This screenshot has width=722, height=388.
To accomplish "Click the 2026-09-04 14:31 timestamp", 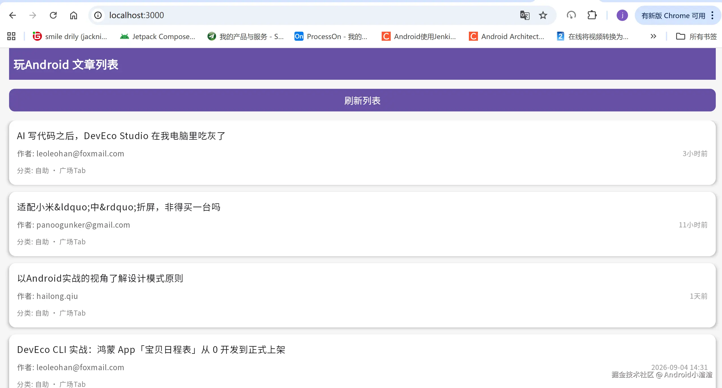I will [x=679, y=367].
